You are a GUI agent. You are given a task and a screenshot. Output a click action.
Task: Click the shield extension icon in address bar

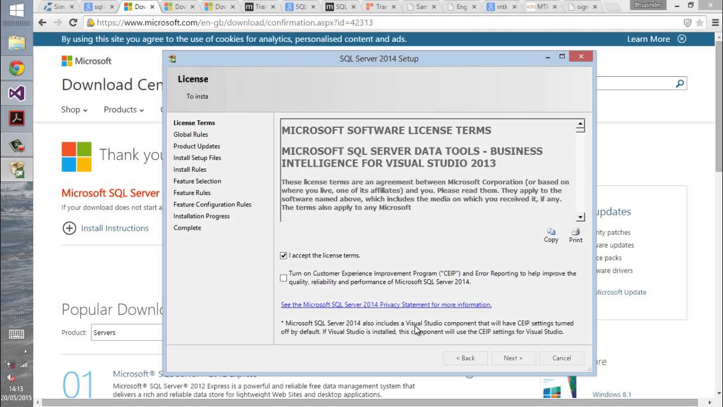pyautogui.click(x=687, y=23)
